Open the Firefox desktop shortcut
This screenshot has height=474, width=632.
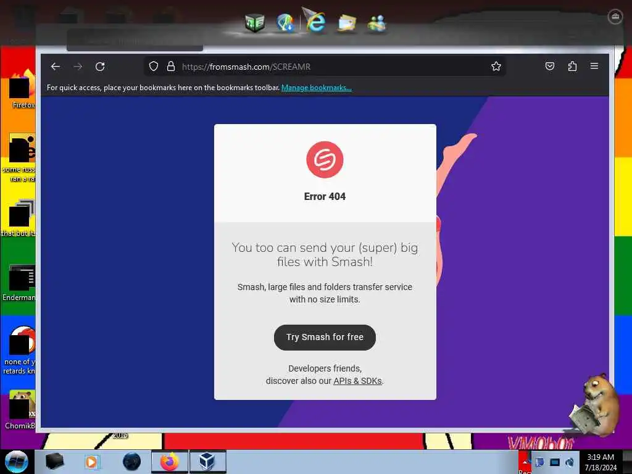pos(23,89)
